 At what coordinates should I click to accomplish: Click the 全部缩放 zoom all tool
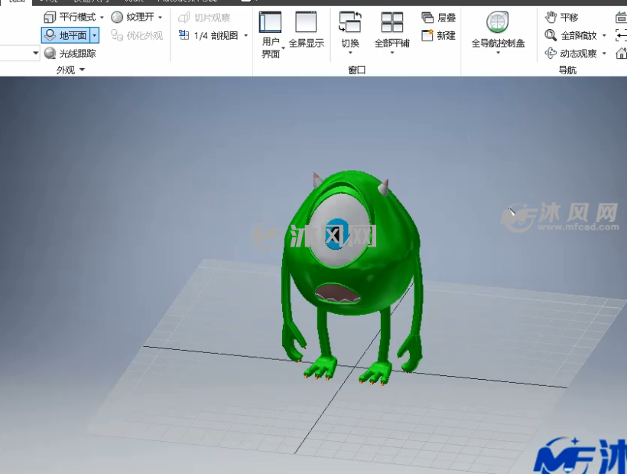tap(570, 35)
